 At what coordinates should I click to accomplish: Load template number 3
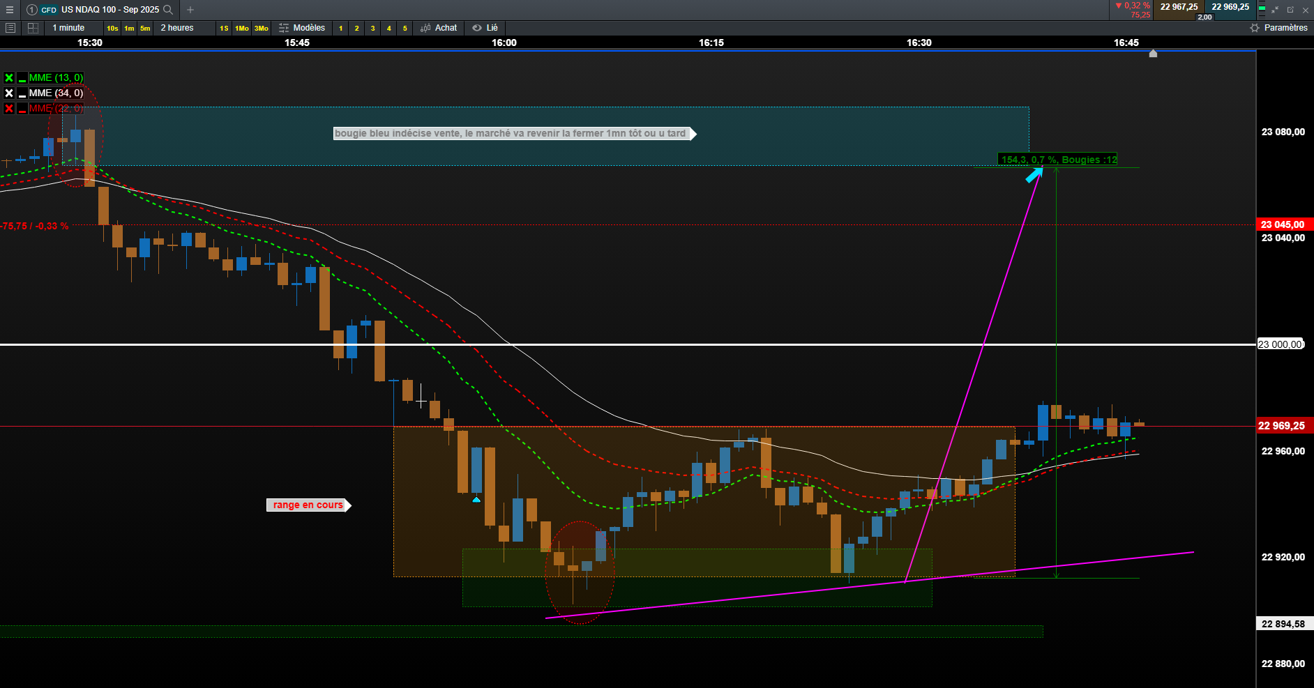tap(372, 29)
